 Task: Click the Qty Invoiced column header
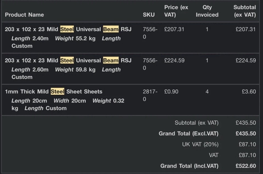(x=207, y=11)
